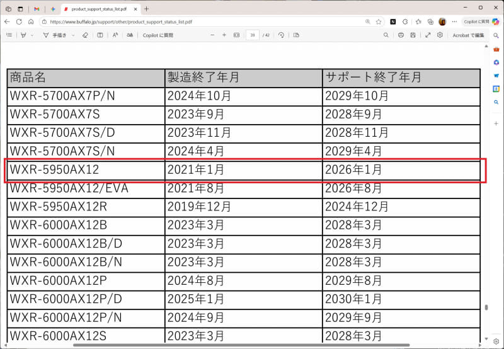This screenshot has width=504, height=349.
Task: Select the 手描き draw tool
Action: coord(55,35)
